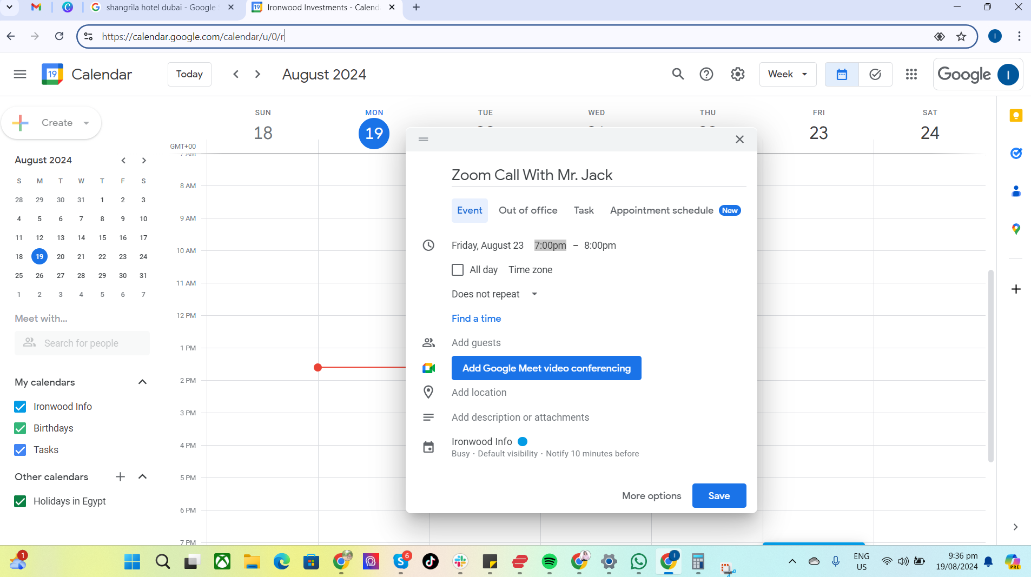Toggle the Holidays in Egypt calendar

(x=20, y=501)
